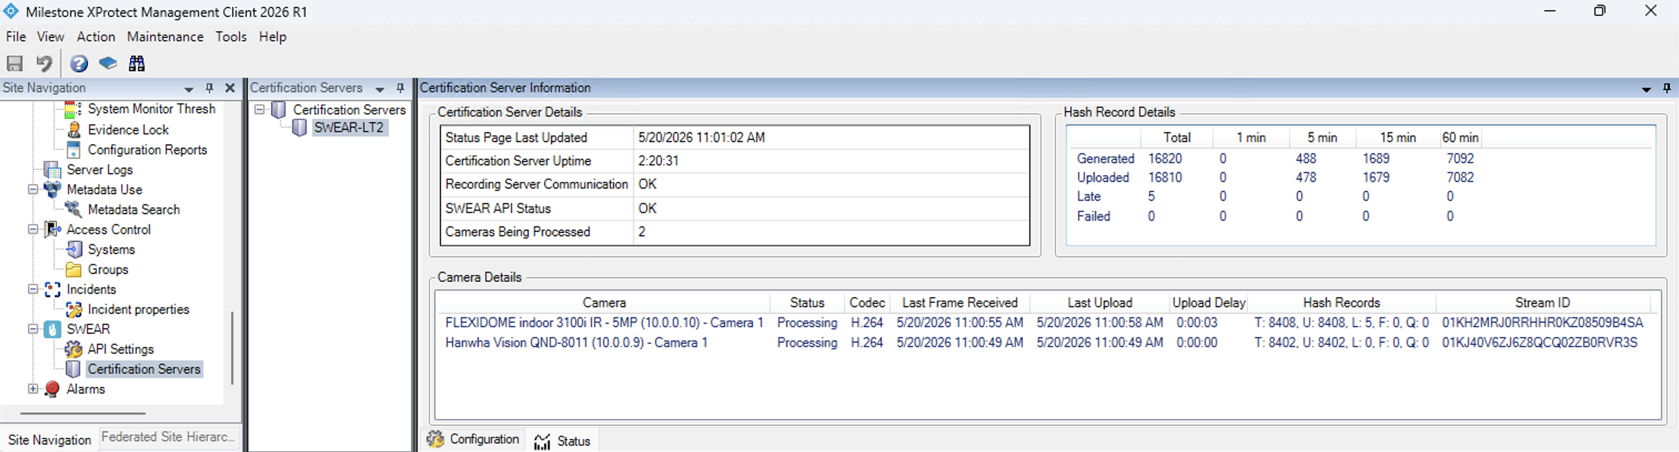
Task: Collapse the SWEAR tree node
Action: (33, 329)
